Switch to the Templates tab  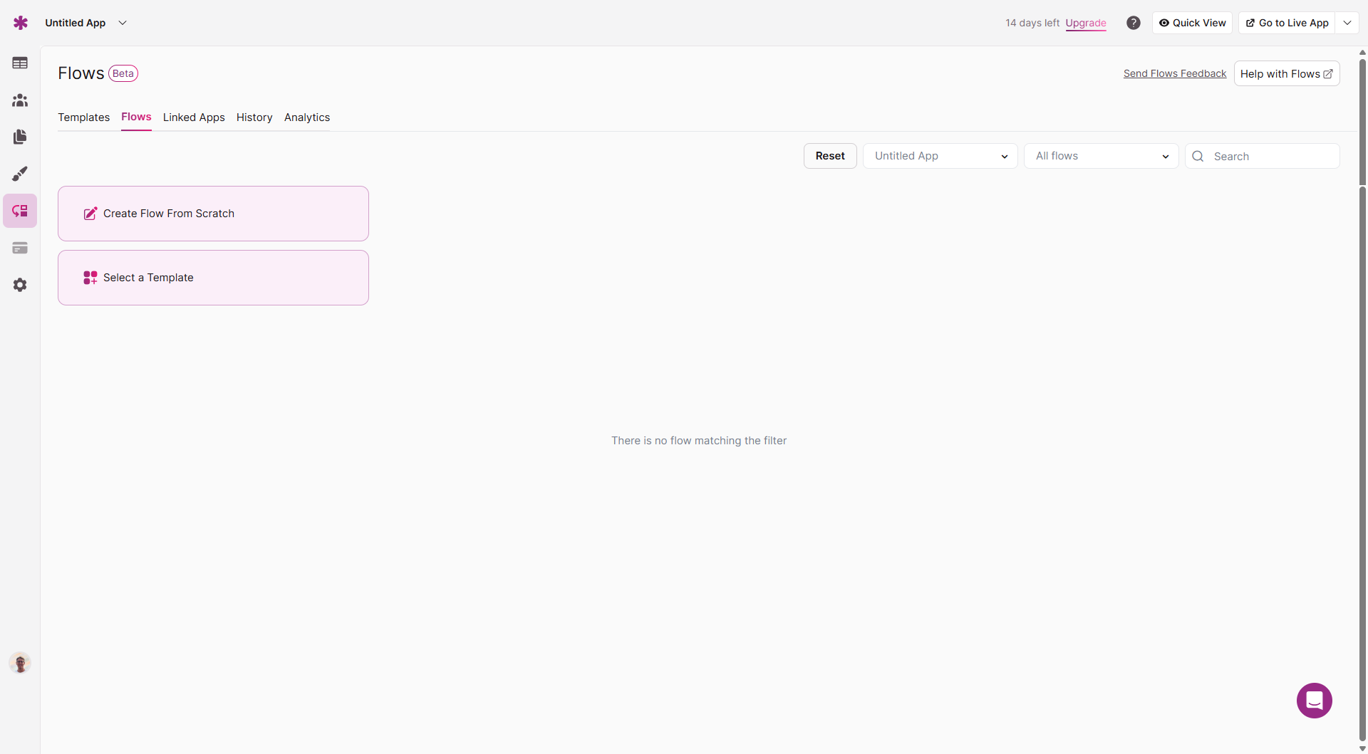(x=83, y=117)
